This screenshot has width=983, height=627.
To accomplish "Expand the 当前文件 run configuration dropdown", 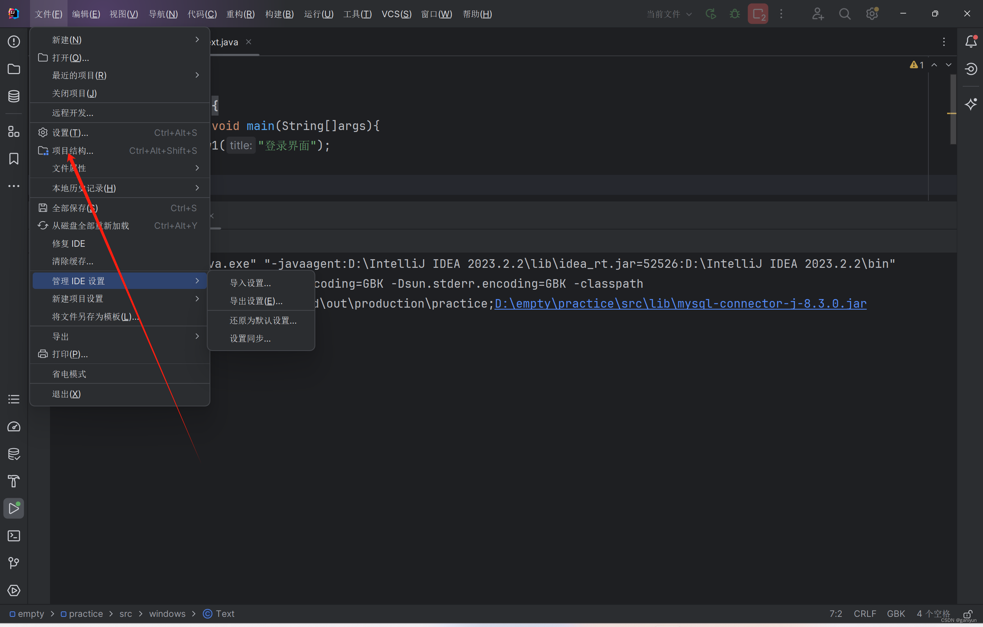I will coord(669,14).
